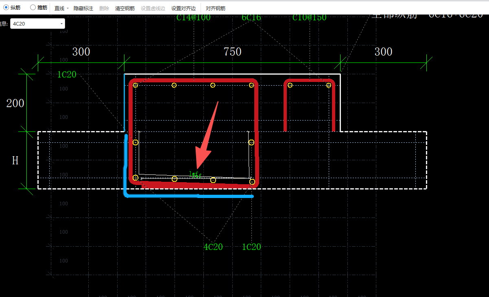Viewport: 489px width, 297px height.
Task: Click 设置对齐边 in the toolbar
Action: point(183,8)
